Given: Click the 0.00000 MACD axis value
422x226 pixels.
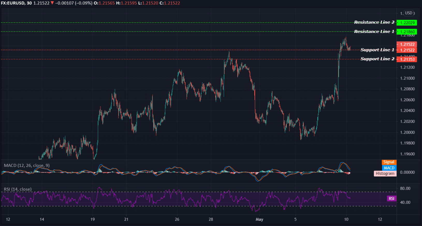Looking at the screenshot, I should click(407, 172).
